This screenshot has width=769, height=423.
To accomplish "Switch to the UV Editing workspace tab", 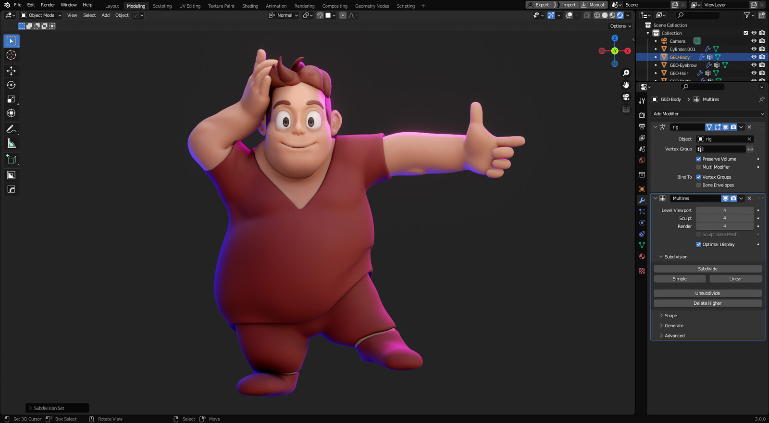I will 190,6.
